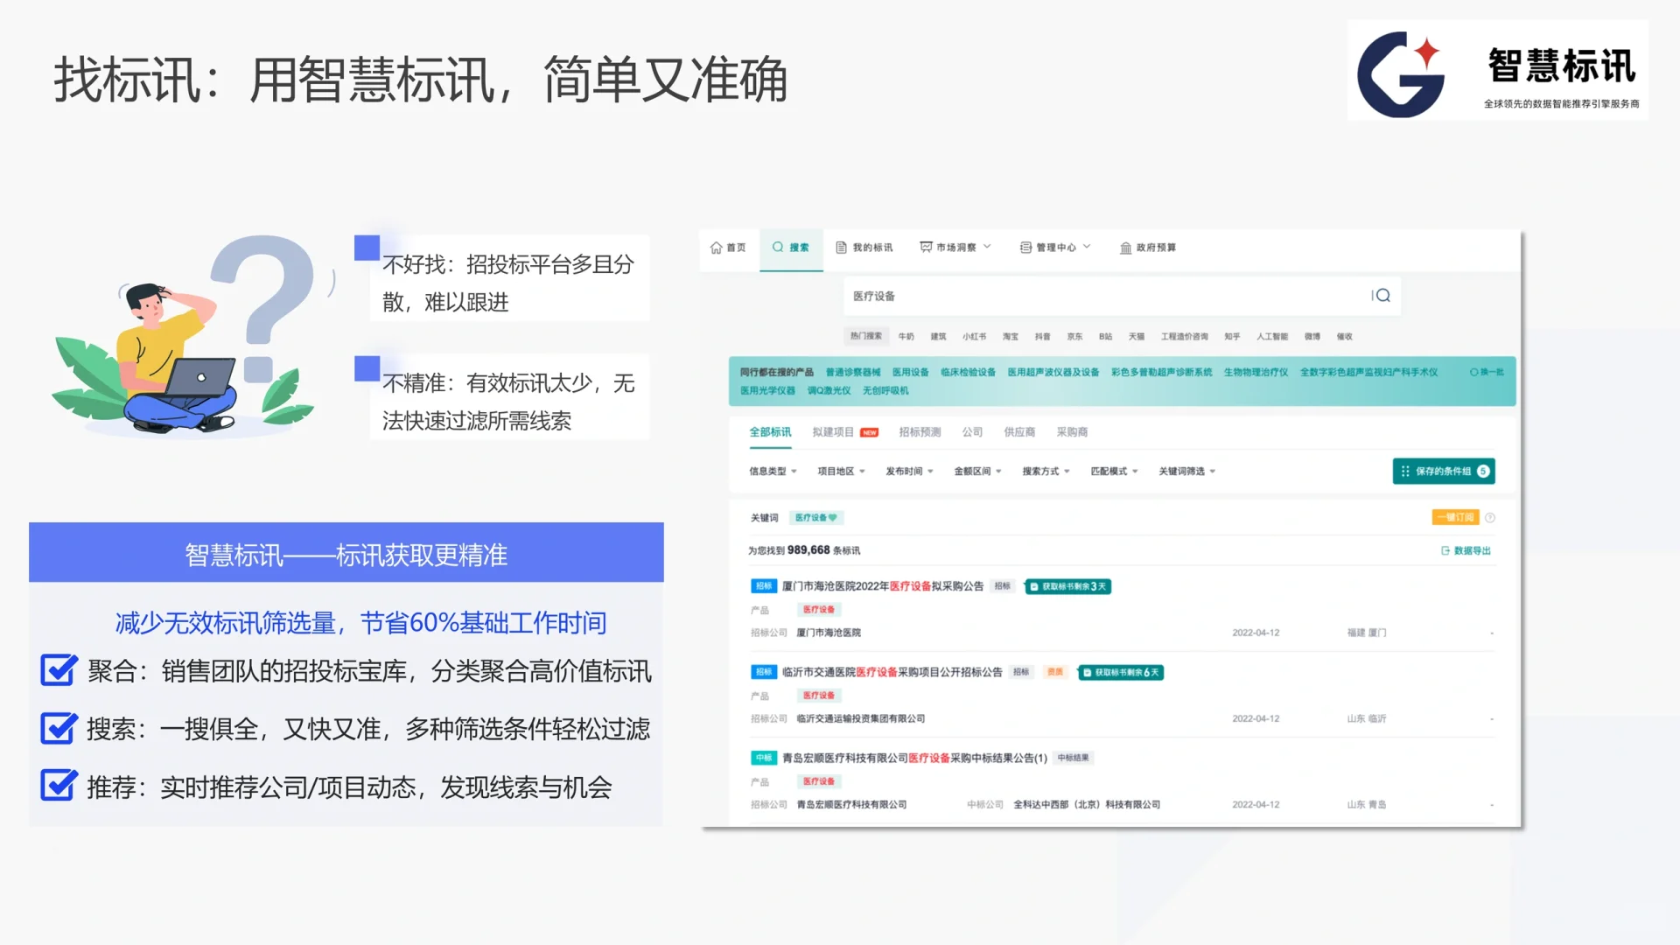The width and height of the screenshot is (1680, 945).
Task: Click the grid icon on 保存的条件组 button
Action: [x=1404, y=471]
